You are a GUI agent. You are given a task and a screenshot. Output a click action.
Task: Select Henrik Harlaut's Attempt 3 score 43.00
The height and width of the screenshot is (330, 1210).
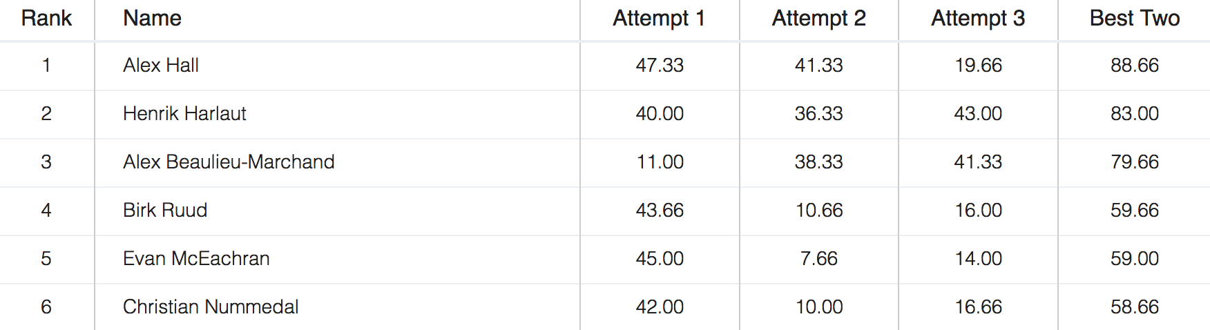point(977,114)
